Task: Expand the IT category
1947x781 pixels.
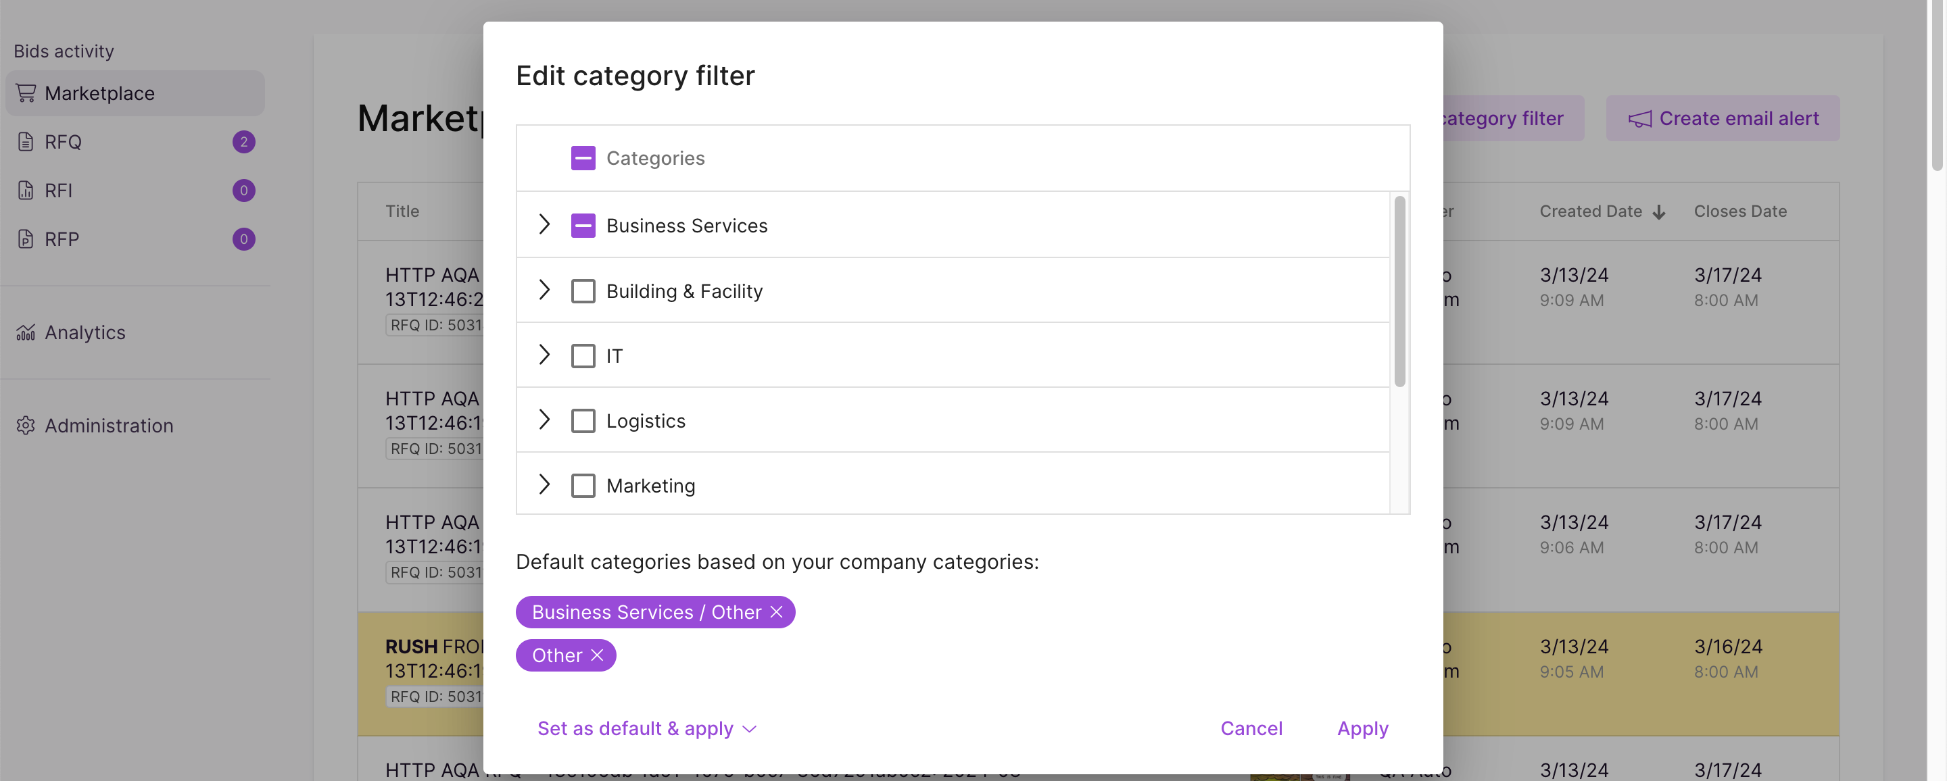Action: pyautogui.click(x=544, y=354)
